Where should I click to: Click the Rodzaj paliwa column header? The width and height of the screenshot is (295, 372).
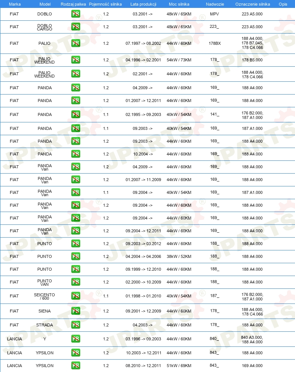73,4
